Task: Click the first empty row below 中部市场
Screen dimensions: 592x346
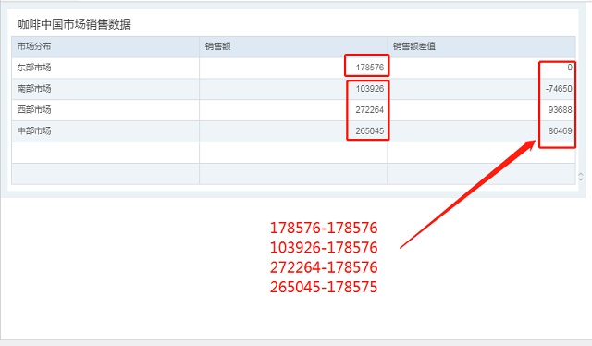Action: (293, 153)
